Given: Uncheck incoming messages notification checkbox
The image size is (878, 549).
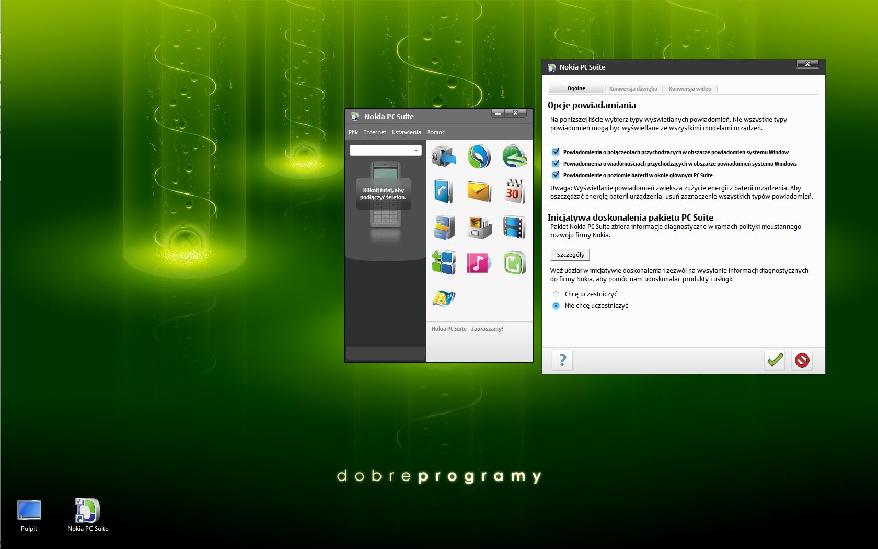Looking at the screenshot, I should pyautogui.click(x=556, y=164).
